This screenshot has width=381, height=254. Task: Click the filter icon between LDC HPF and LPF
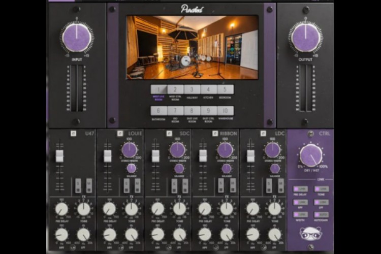(x=264, y=248)
